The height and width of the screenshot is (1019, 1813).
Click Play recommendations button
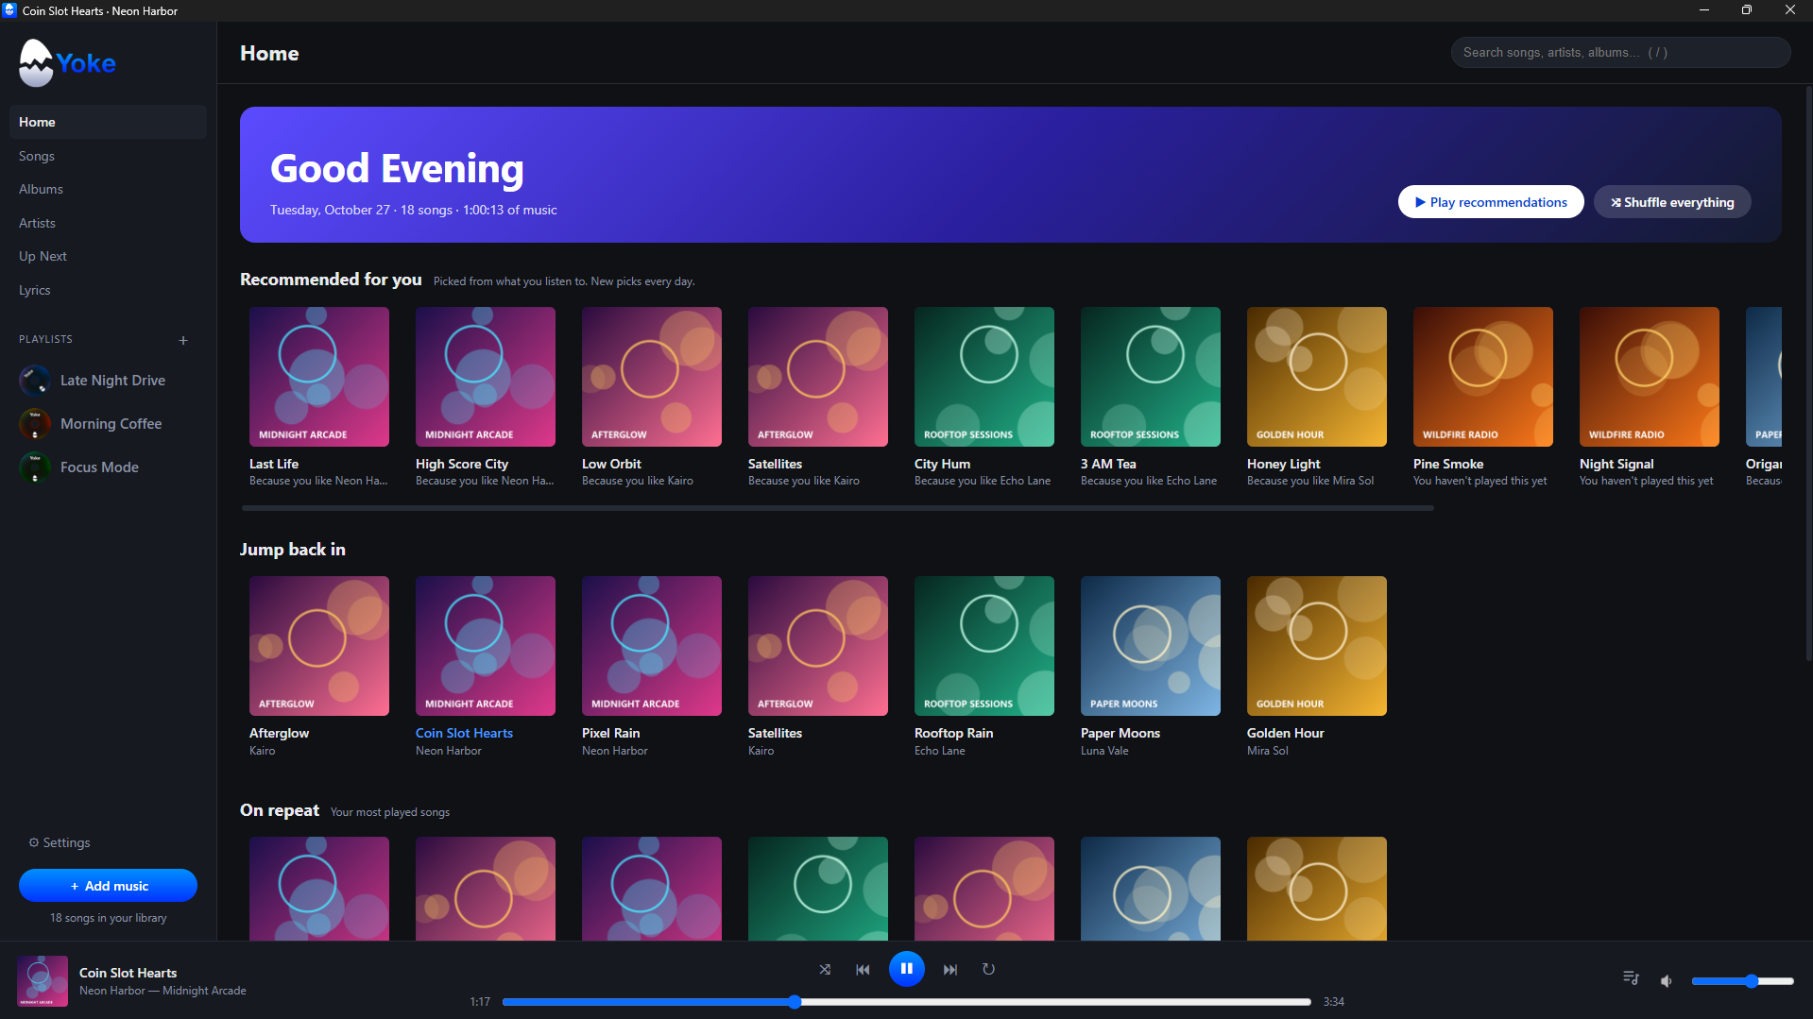click(1491, 202)
